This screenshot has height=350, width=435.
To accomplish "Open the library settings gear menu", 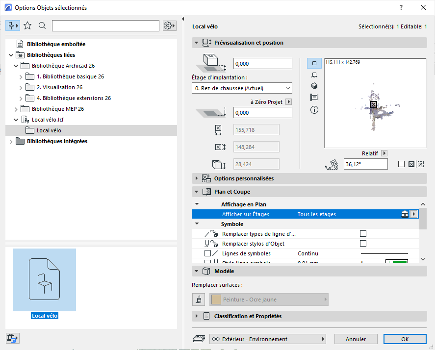I will (169, 25).
